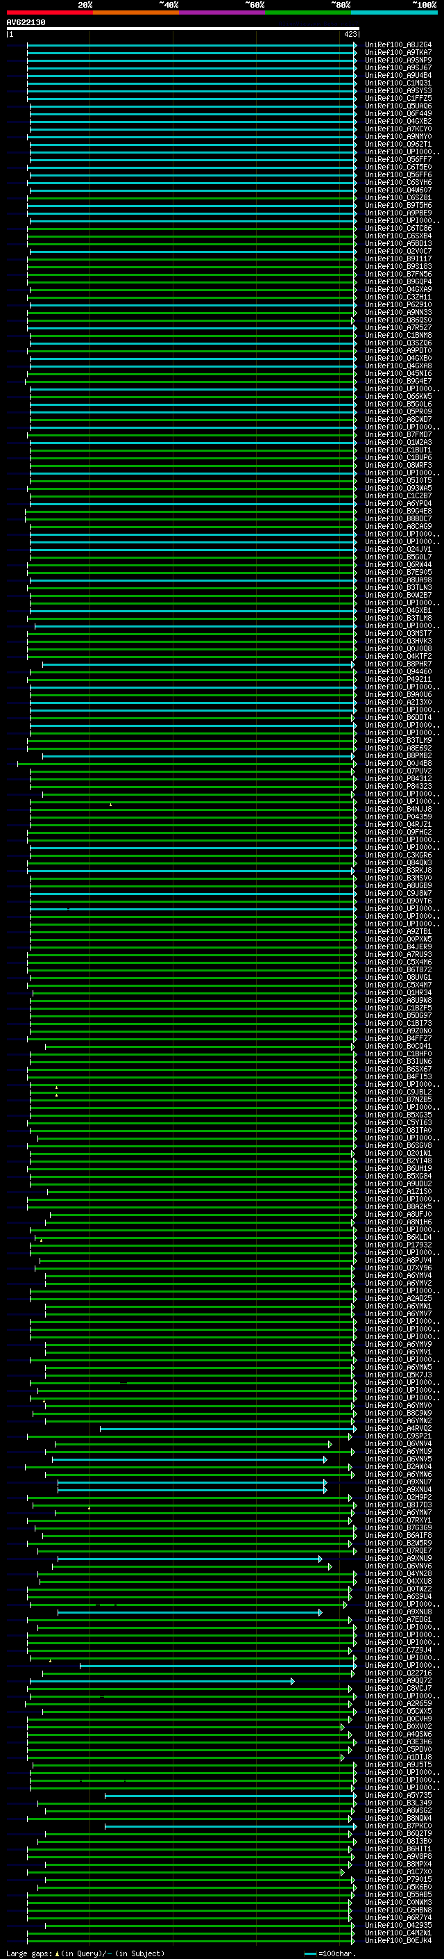Click the UniRef100_Q6VNV6 label
The height and width of the screenshot is (1959, 444).
tap(398, 1566)
